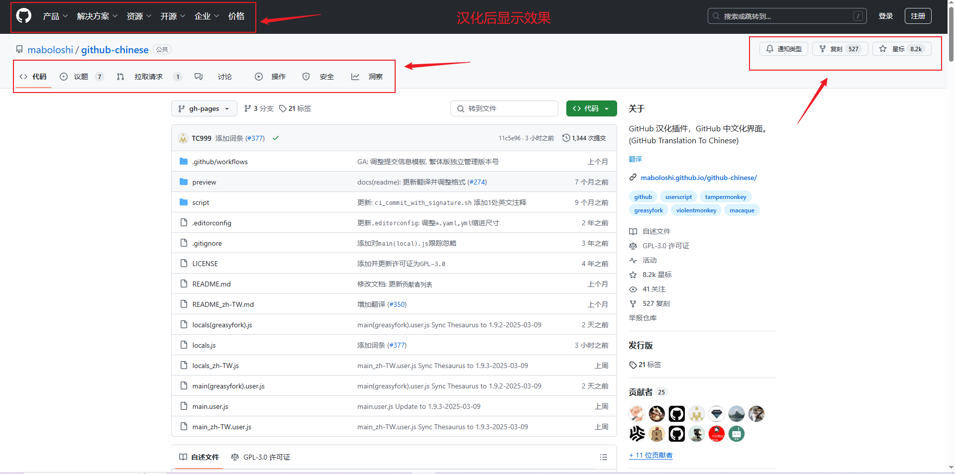Select the GPL-3.0 许可证 tab below file list
Image resolution: width=955 pixels, height=474 pixels.
coord(261,457)
